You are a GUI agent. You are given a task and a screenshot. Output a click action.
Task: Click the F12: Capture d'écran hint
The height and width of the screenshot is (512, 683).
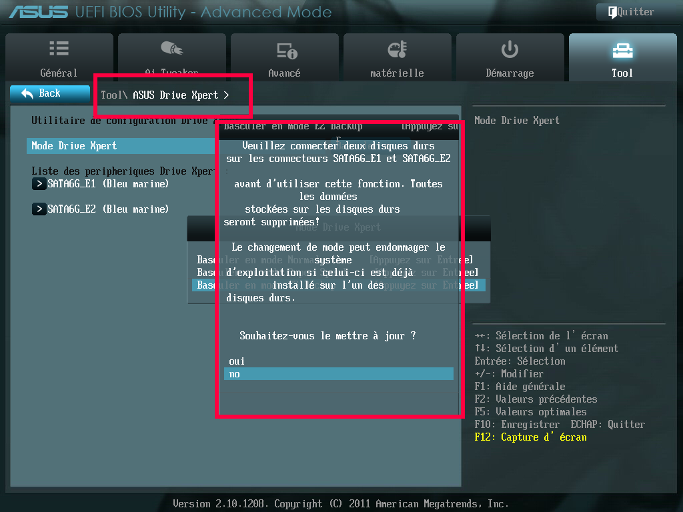(530, 437)
